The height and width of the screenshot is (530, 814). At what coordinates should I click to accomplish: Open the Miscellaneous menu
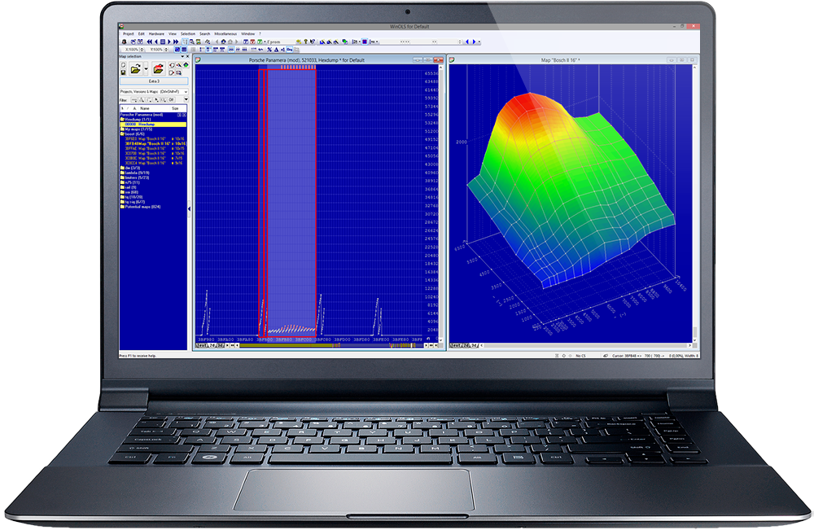point(225,33)
